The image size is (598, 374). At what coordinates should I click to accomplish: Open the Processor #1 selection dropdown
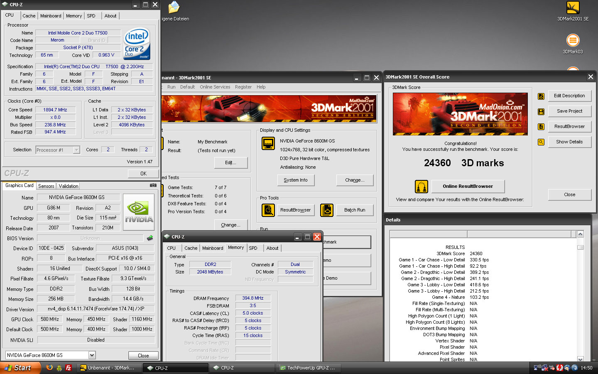(x=58, y=150)
